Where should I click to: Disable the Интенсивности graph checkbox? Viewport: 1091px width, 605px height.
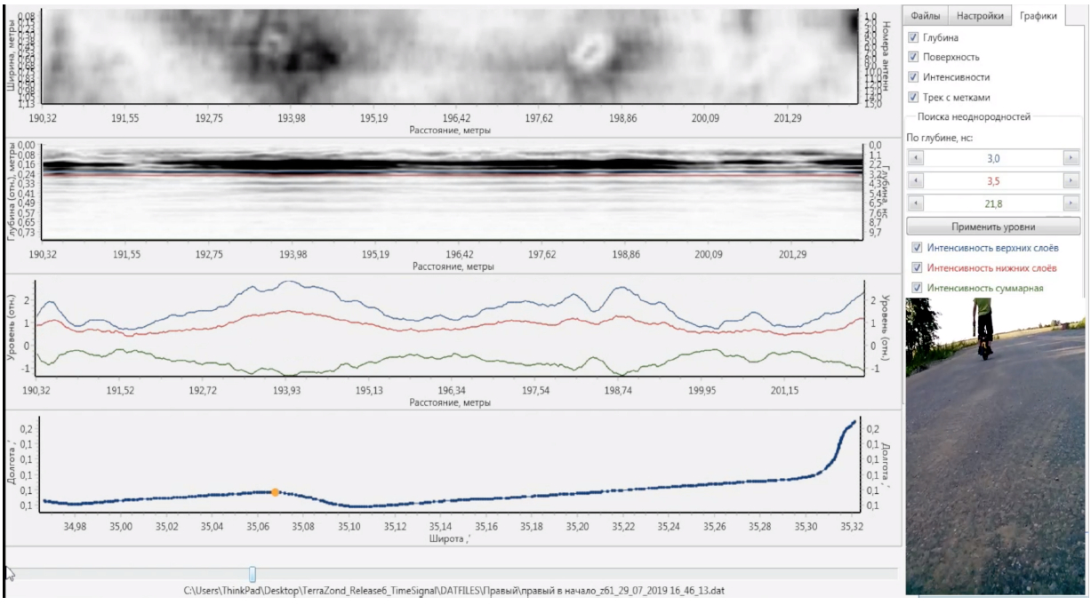[x=913, y=77]
